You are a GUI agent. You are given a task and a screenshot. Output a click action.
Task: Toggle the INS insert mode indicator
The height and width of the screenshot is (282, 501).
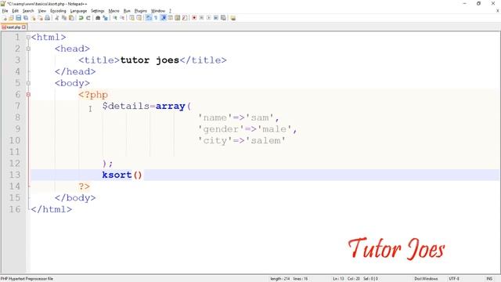pos(489,279)
